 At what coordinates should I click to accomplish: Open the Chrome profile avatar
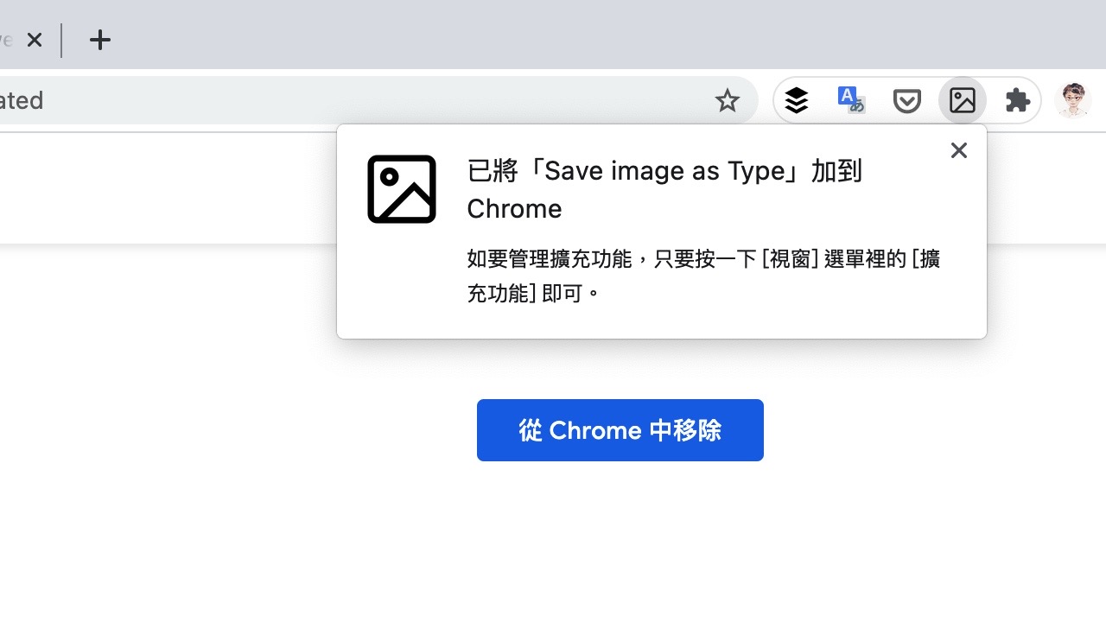[1073, 101]
